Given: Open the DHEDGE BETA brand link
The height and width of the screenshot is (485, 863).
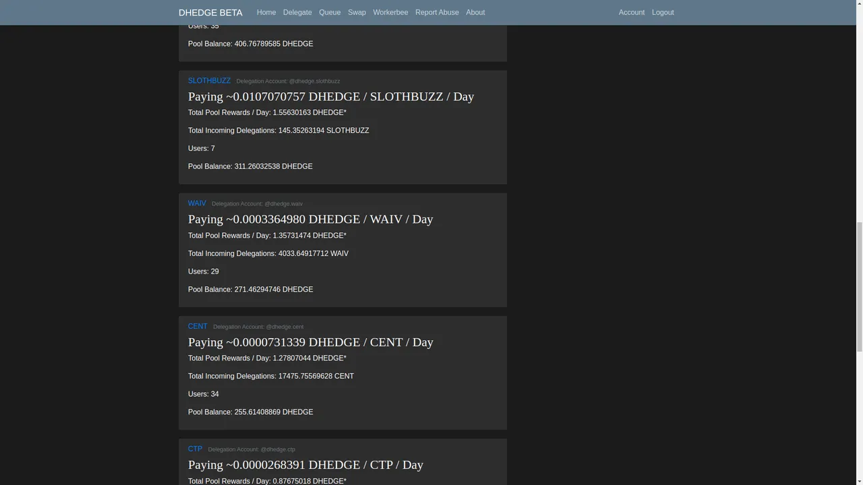Looking at the screenshot, I should coord(210,12).
